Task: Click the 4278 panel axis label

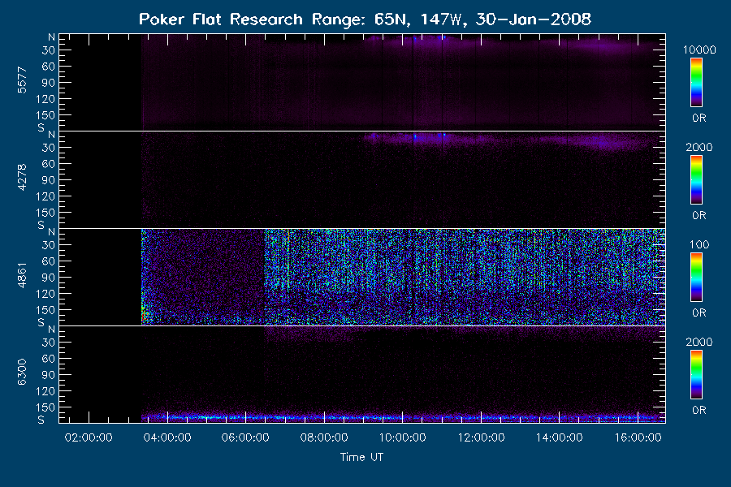Action: point(22,177)
